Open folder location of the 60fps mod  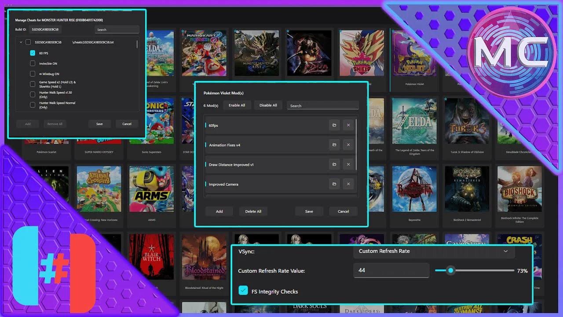click(334, 125)
